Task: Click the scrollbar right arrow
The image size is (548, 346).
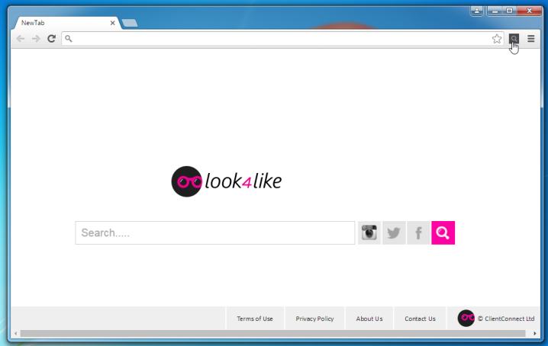Action: 535,334
